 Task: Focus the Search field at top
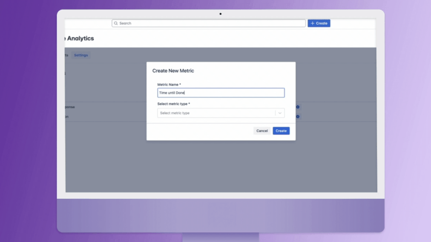click(209, 23)
